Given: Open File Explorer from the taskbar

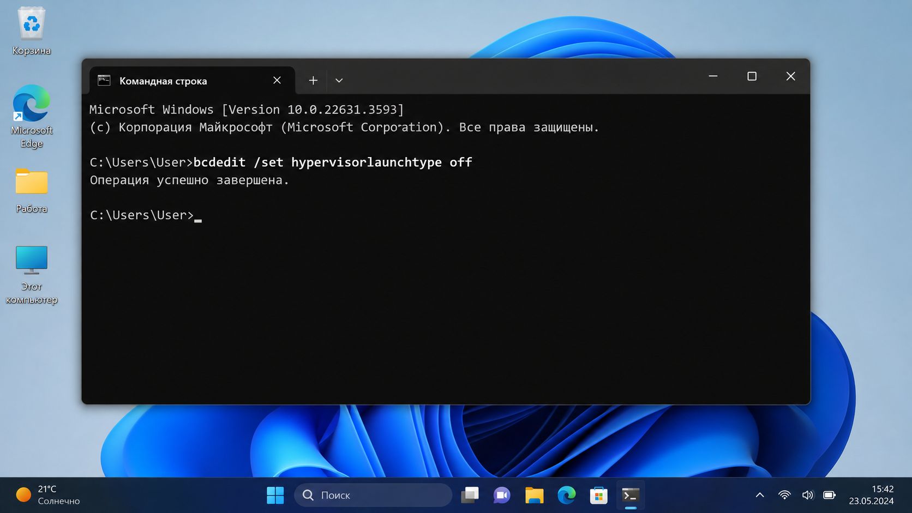Looking at the screenshot, I should click(x=534, y=495).
